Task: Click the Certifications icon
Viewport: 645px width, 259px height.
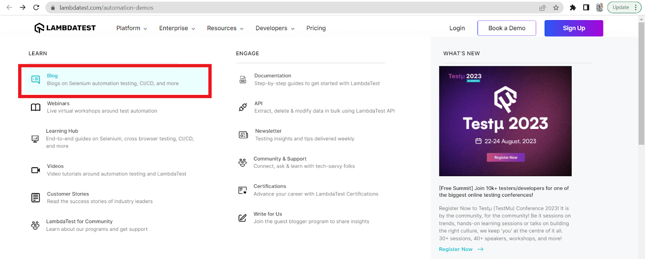Action: [x=242, y=190]
